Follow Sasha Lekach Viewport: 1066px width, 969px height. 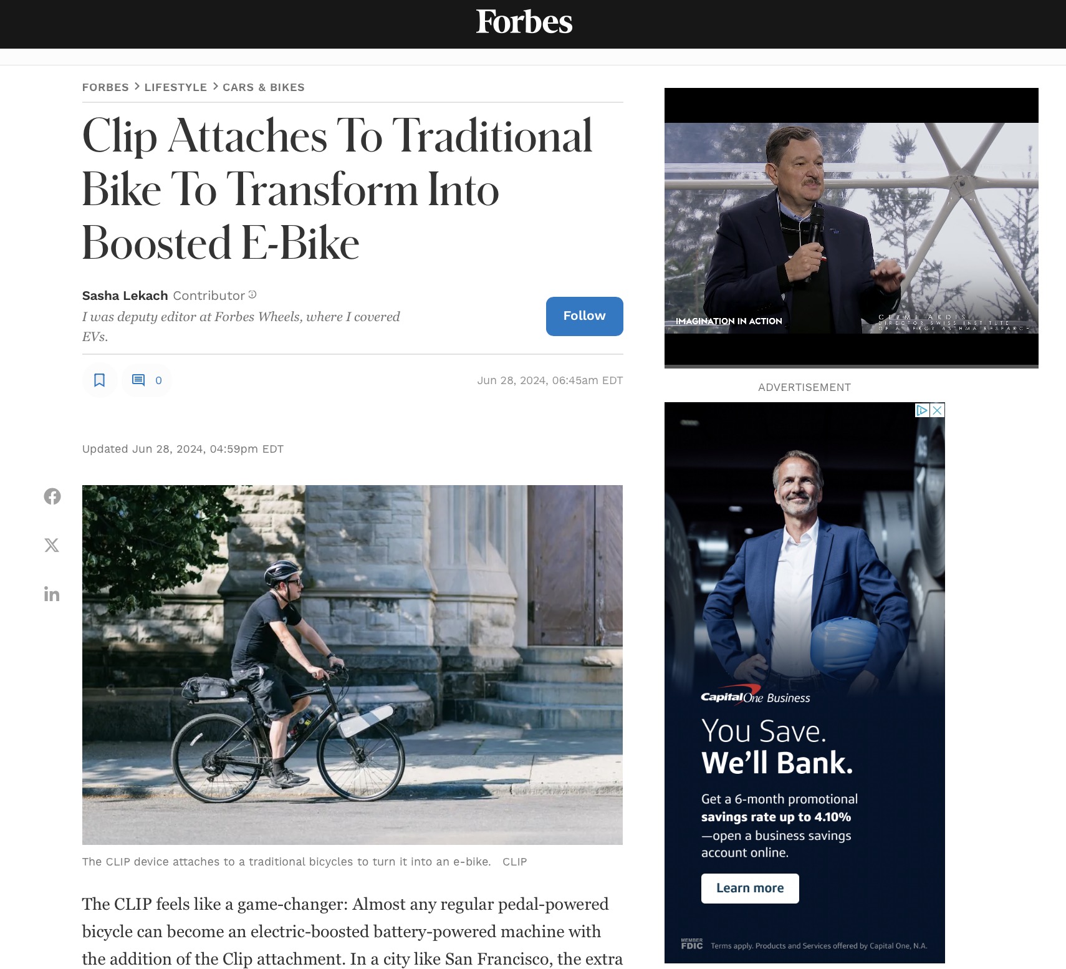pyautogui.click(x=585, y=316)
